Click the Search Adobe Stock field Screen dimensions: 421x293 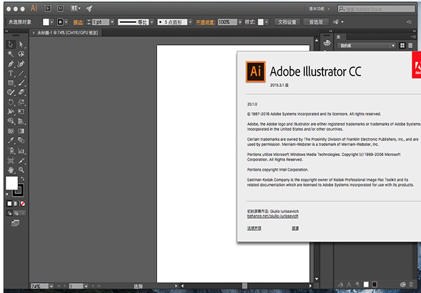click(x=377, y=9)
